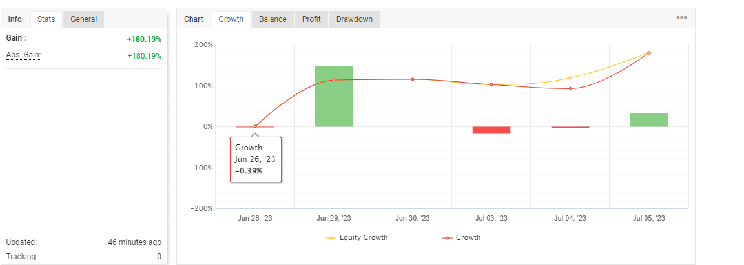Open the Drawdown chart tab

354,19
